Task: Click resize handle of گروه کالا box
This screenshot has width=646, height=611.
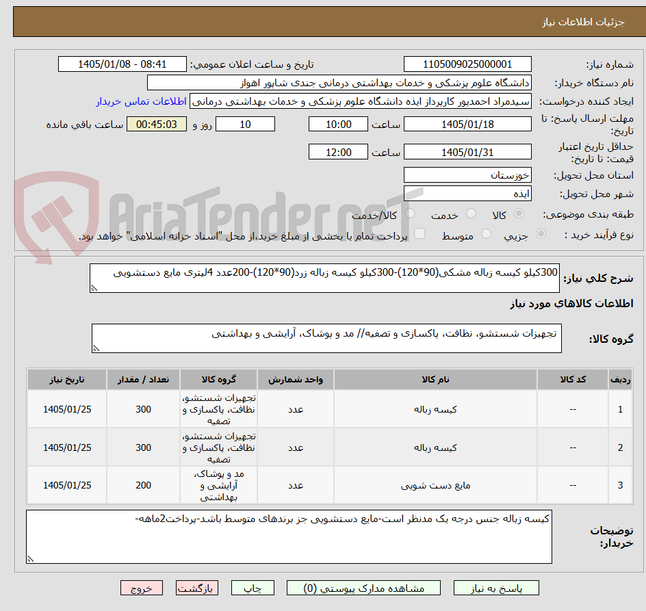Action: point(96,348)
